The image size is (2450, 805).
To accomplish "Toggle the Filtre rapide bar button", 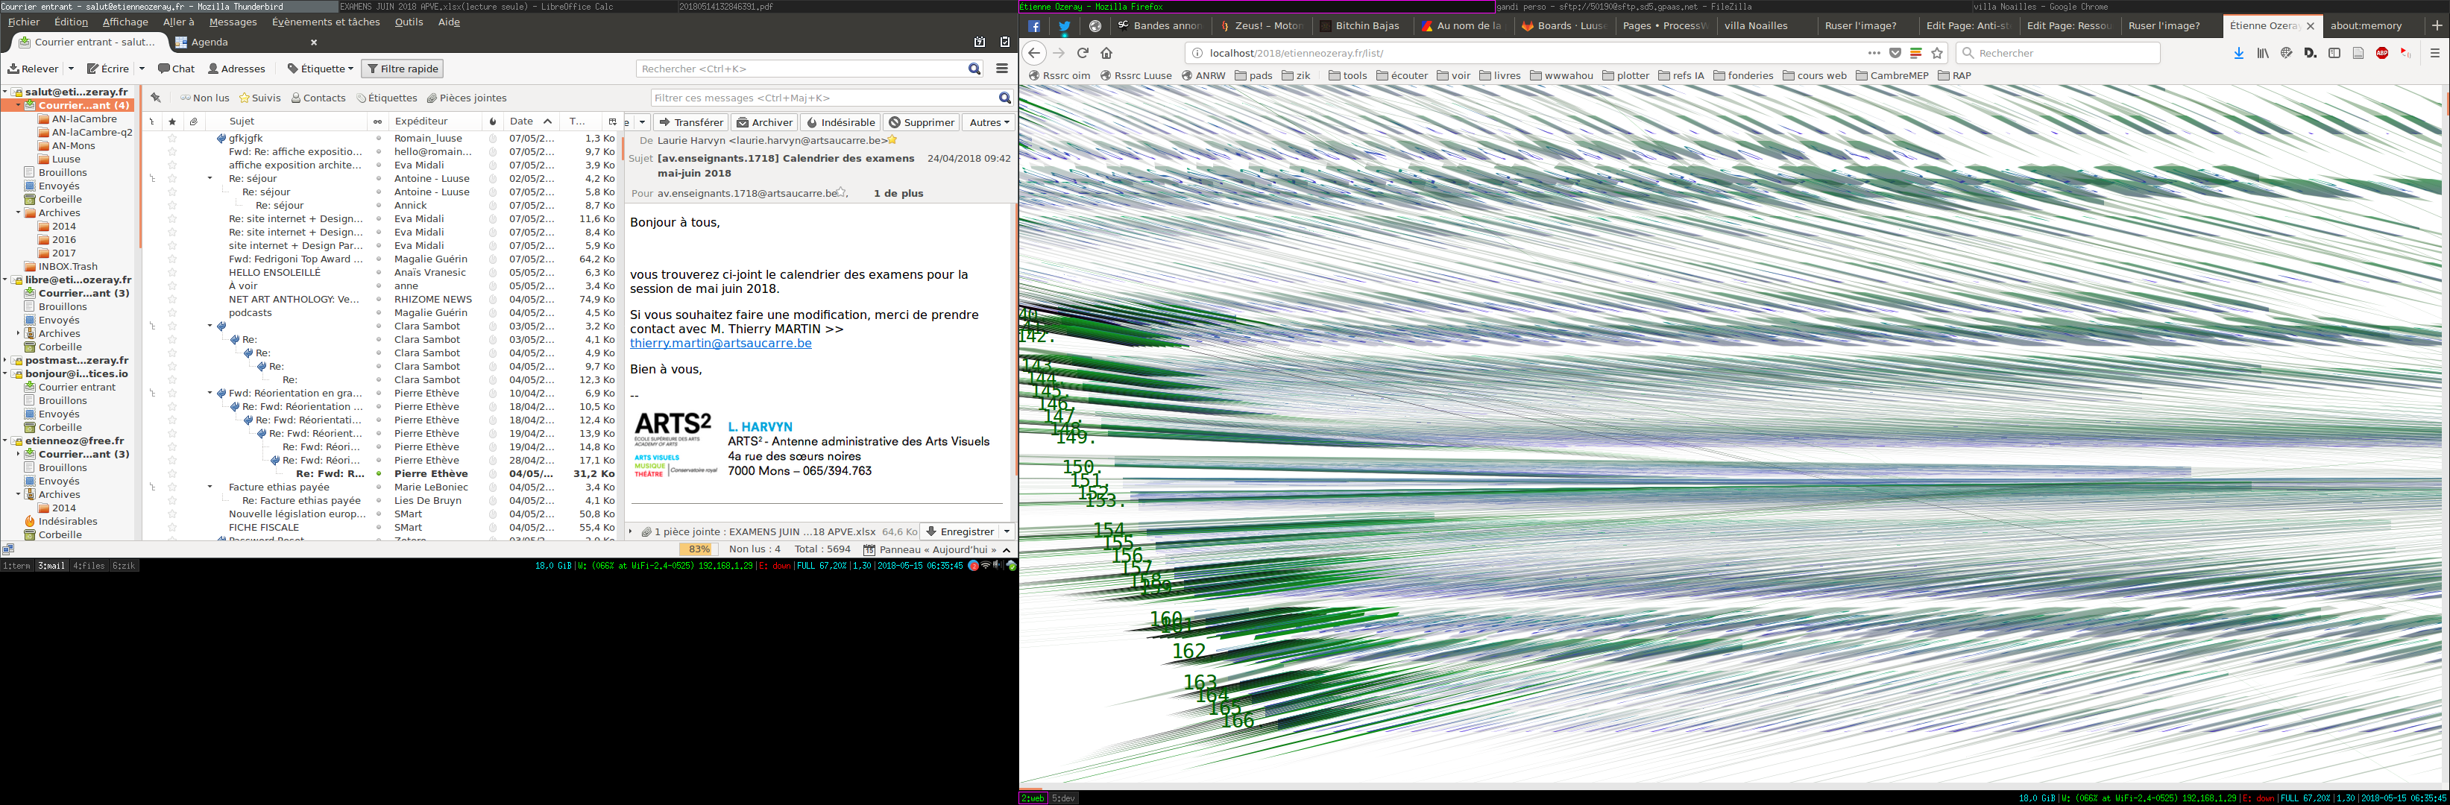I will pos(403,69).
